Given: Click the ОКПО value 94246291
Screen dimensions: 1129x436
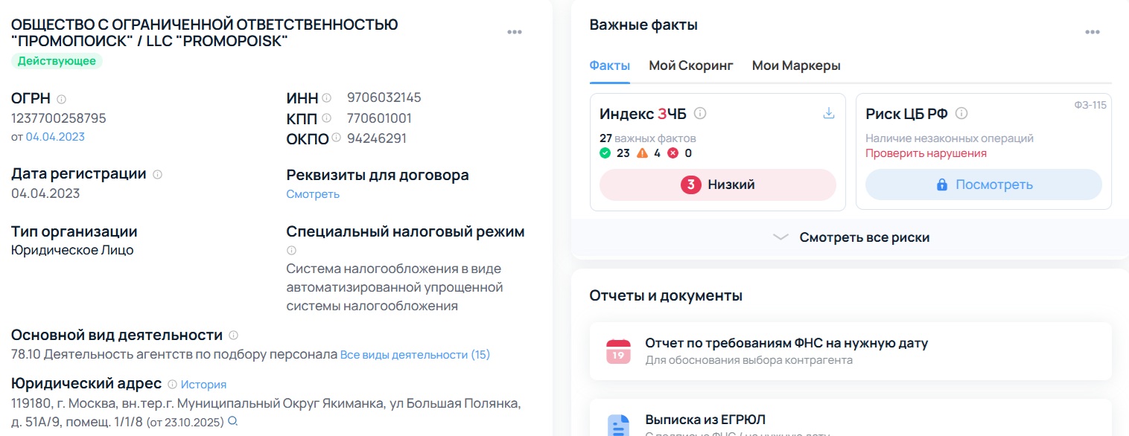Looking at the screenshot, I should pos(377,138).
